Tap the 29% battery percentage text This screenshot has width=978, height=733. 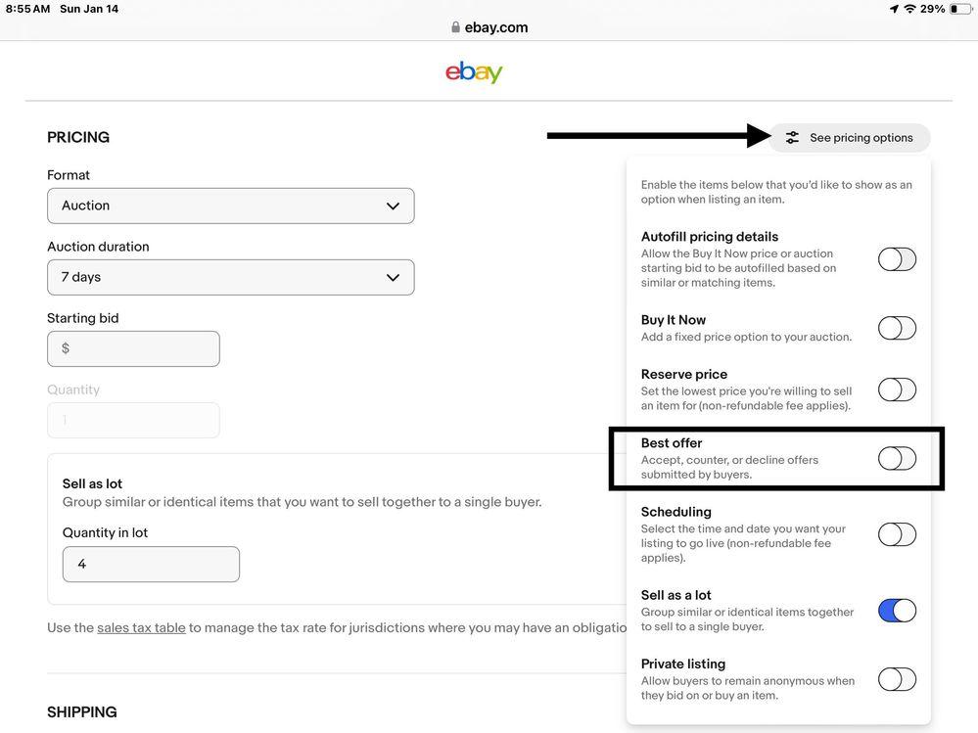(932, 9)
